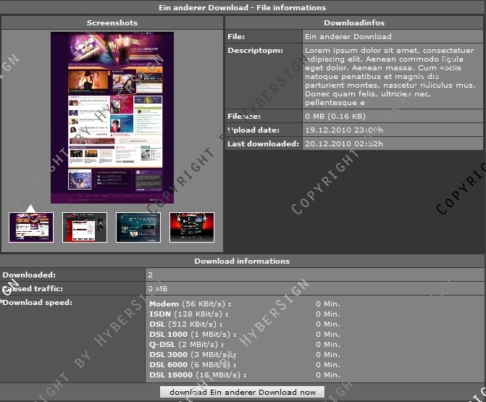Click the Download informations section header

tap(242, 261)
